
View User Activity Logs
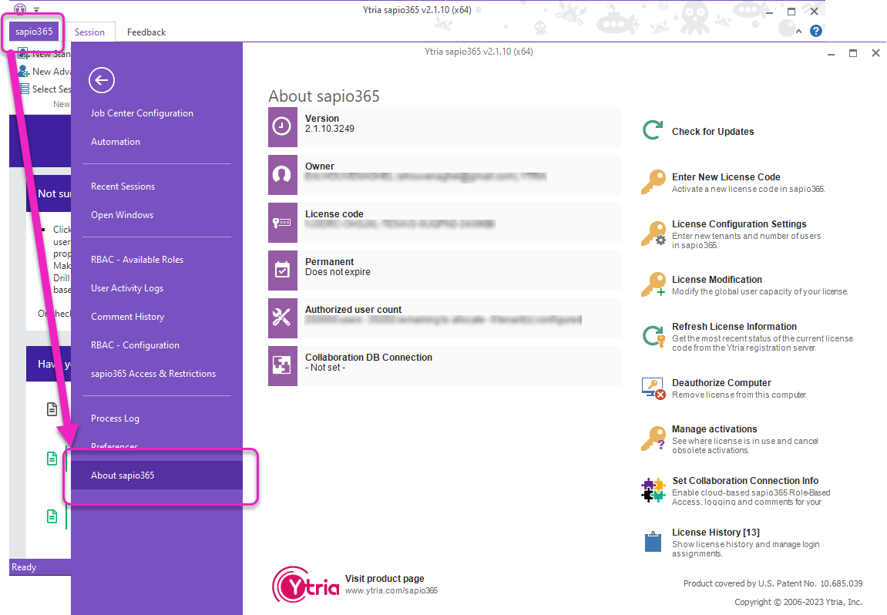(127, 288)
